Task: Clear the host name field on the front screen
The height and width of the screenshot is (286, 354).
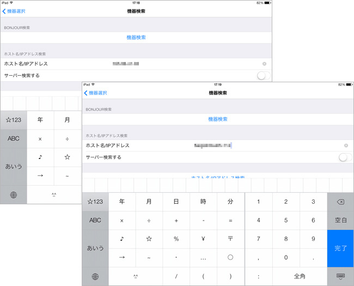Action: pos(346,145)
